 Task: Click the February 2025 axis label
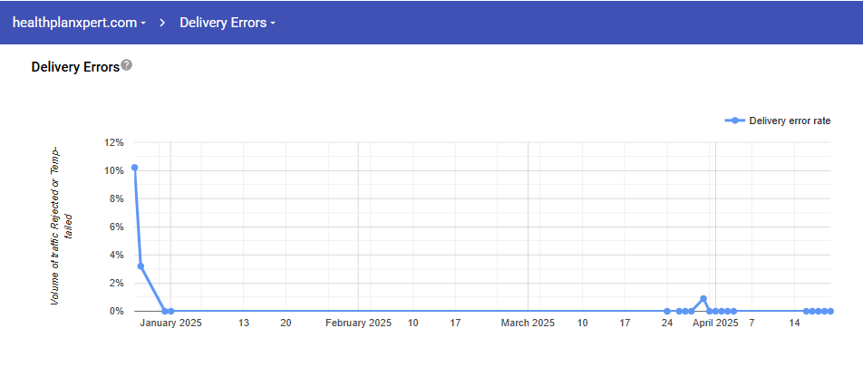coord(358,323)
